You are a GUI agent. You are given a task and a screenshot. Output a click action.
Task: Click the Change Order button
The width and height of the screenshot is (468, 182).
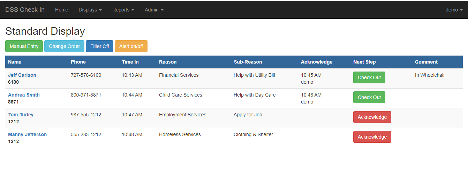pos(64,46)
